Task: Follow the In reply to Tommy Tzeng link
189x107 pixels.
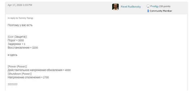Action: point(20,18)
